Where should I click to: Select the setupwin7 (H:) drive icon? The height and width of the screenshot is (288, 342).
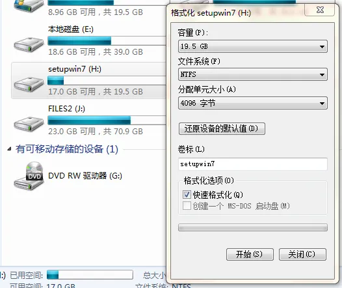click(29, 84)
